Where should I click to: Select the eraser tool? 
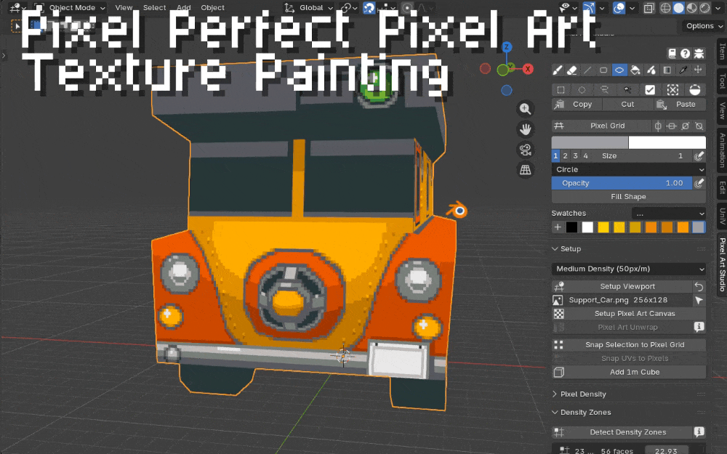coord(572,70)
